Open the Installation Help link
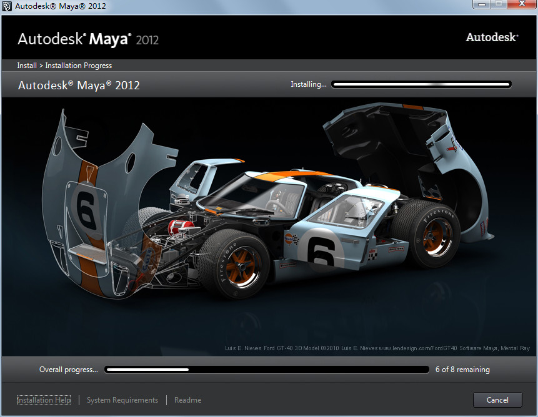538x417 pixels. pos(44,400)
